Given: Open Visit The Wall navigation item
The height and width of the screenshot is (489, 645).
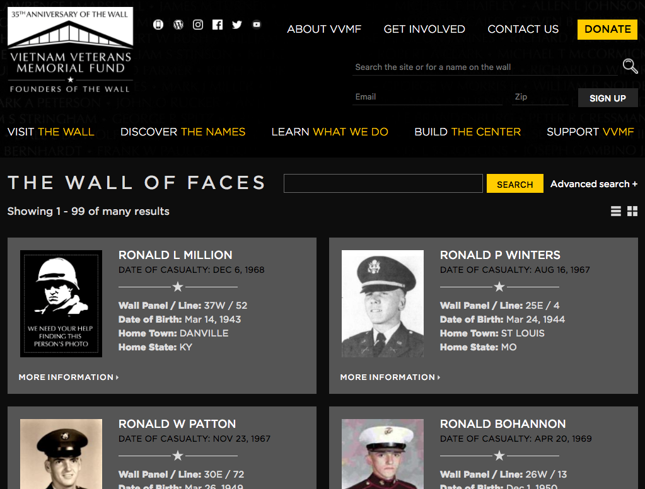Looking at the screenshot, I should [51, 132].
